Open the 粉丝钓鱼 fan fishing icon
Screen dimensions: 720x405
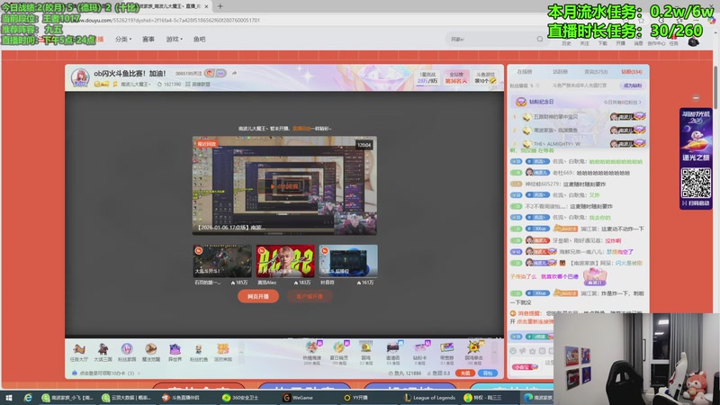tap(198, 352)
